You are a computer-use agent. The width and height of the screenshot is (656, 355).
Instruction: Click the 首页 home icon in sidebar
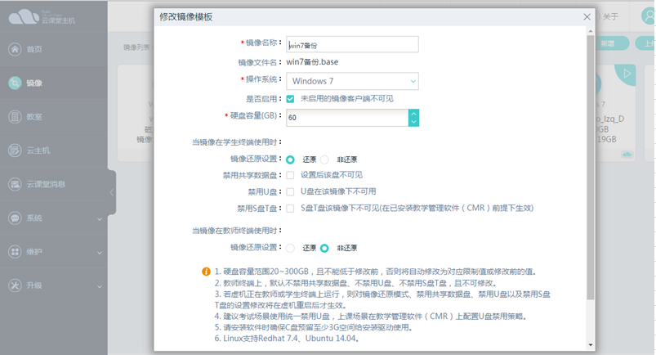click(x=14, y=49)
